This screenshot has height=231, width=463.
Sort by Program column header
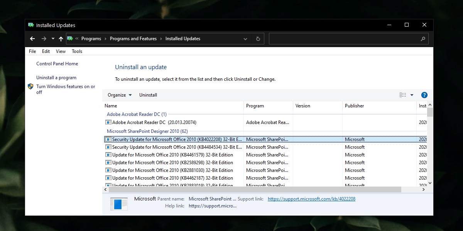tap(268, 106)
